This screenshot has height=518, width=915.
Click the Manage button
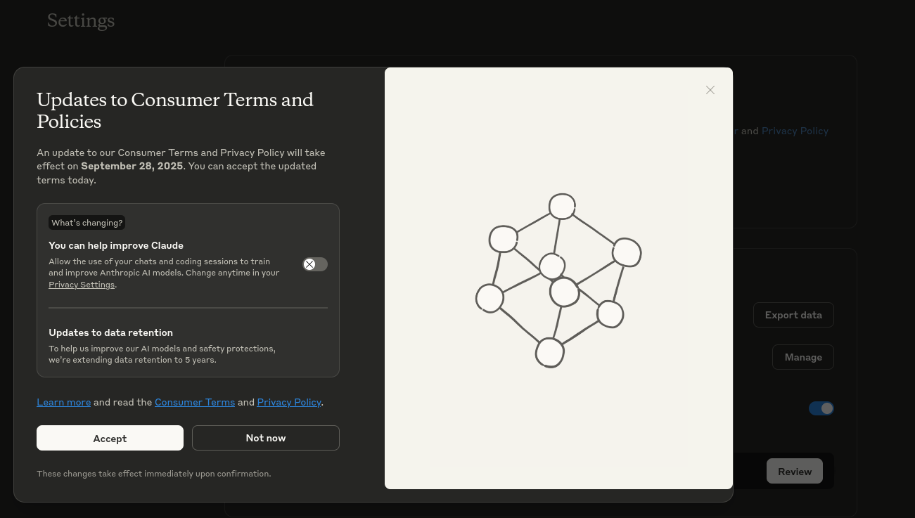(x=803, y=357)
